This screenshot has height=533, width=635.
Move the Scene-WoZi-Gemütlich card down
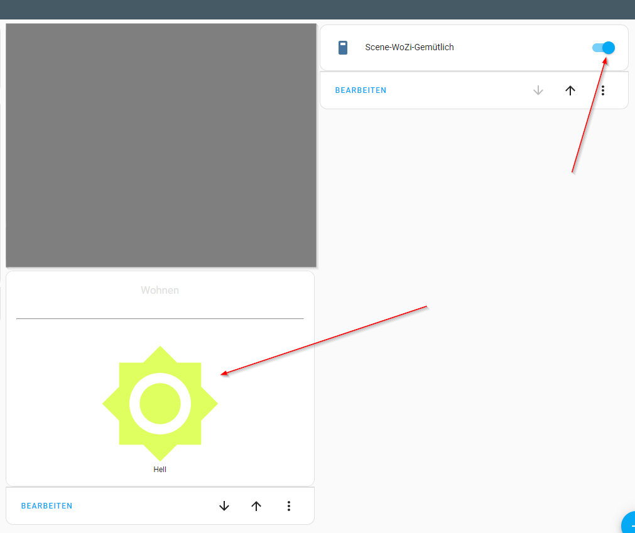[x=538, y=90]
